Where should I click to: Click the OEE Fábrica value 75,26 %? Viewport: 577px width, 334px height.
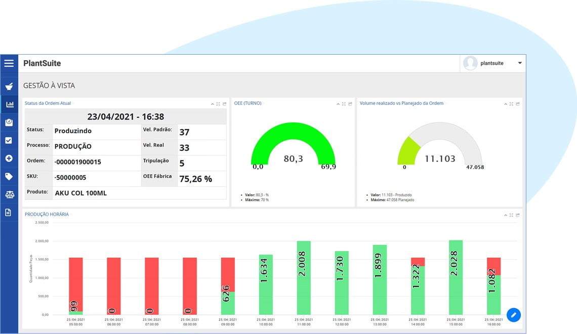(x=195, y=179)
